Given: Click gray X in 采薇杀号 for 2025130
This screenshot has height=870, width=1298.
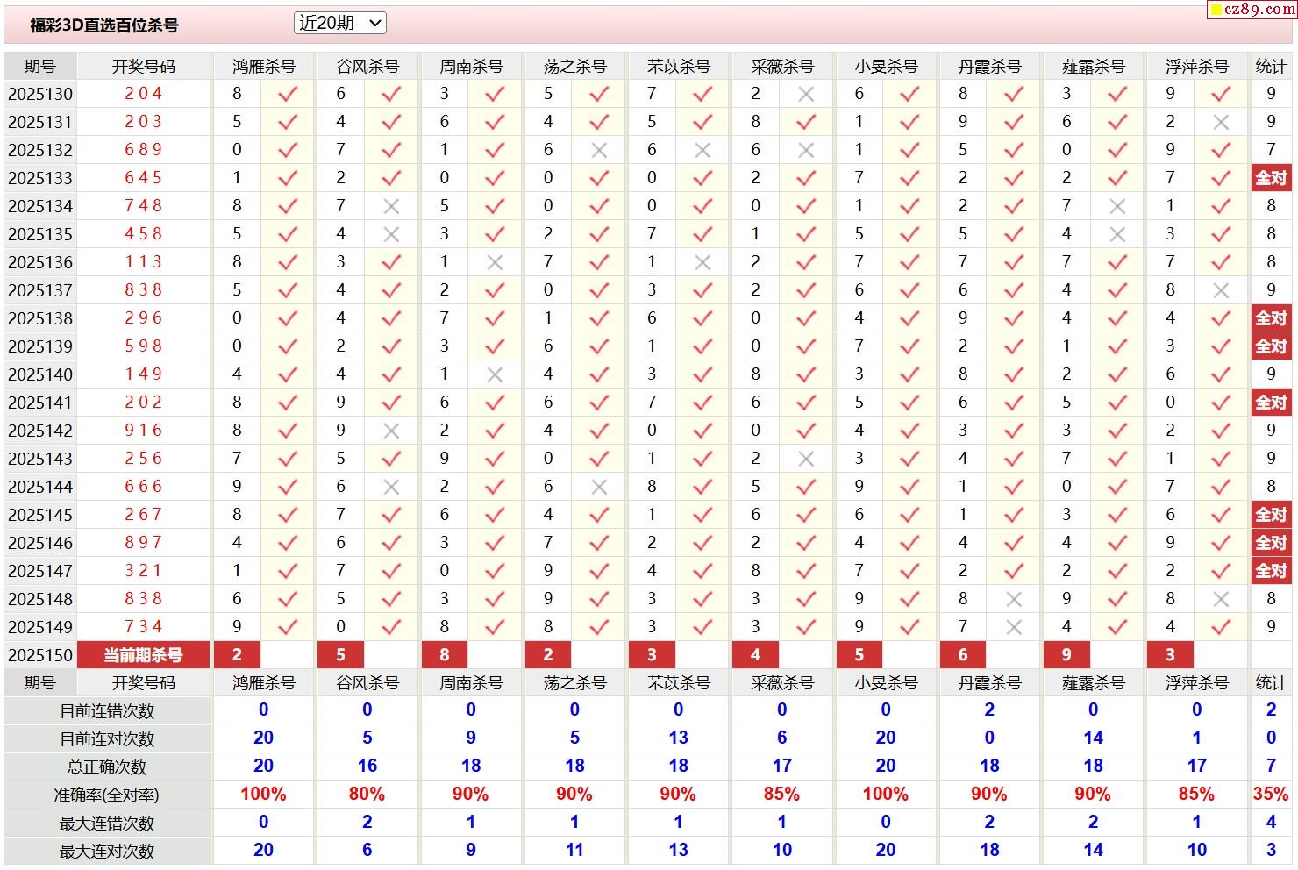Looking at the screenshot, I should 806,94.
